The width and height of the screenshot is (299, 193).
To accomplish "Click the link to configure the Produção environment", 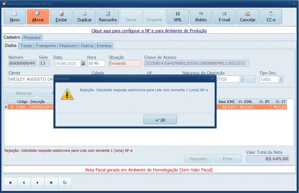I will [x=149, y=30].
